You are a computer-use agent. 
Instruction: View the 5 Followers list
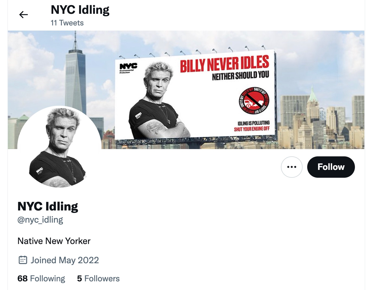[98, 278]
